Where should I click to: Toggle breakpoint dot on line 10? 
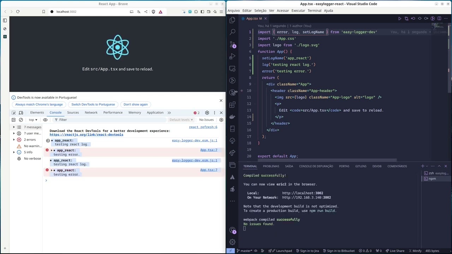click(242, 91)
